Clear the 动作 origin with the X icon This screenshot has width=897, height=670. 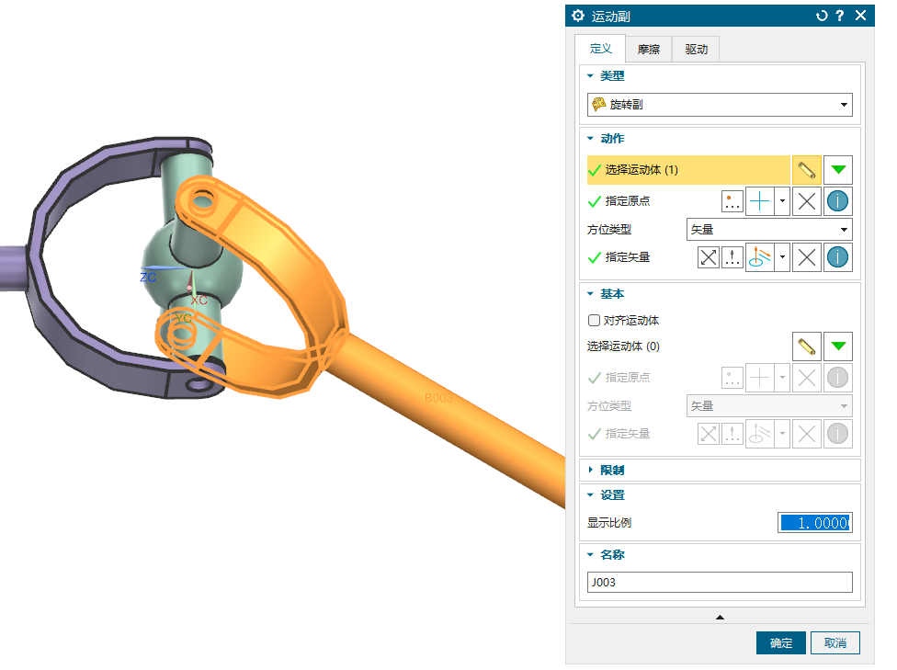(x=806, y=201)
